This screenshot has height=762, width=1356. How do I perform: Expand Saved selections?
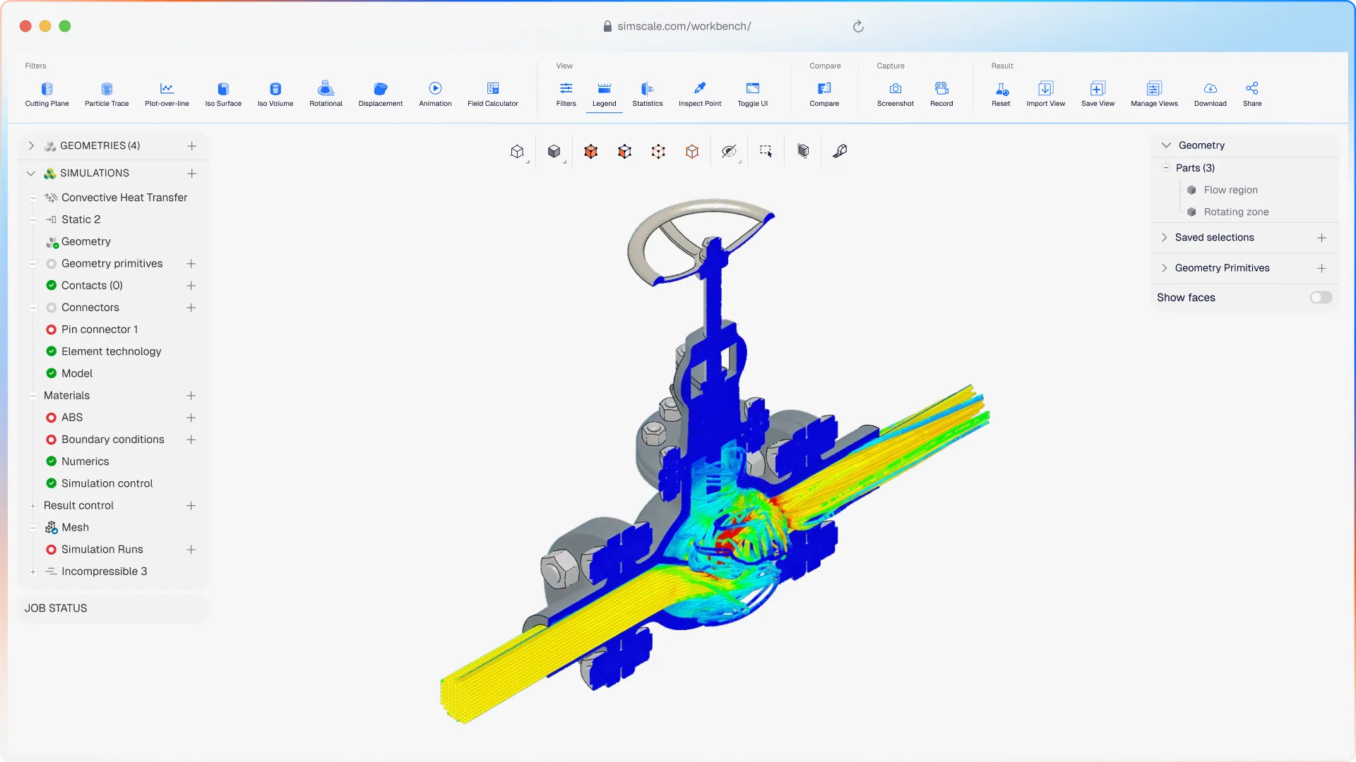[x=1165, y=238]
